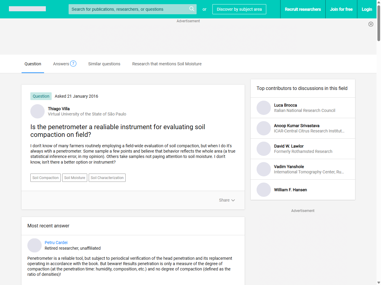This screenshot has height=285, width=381.
Task: Click Anoop Kumar Srivastava's avatar
Action: click(x=264, y=128)
